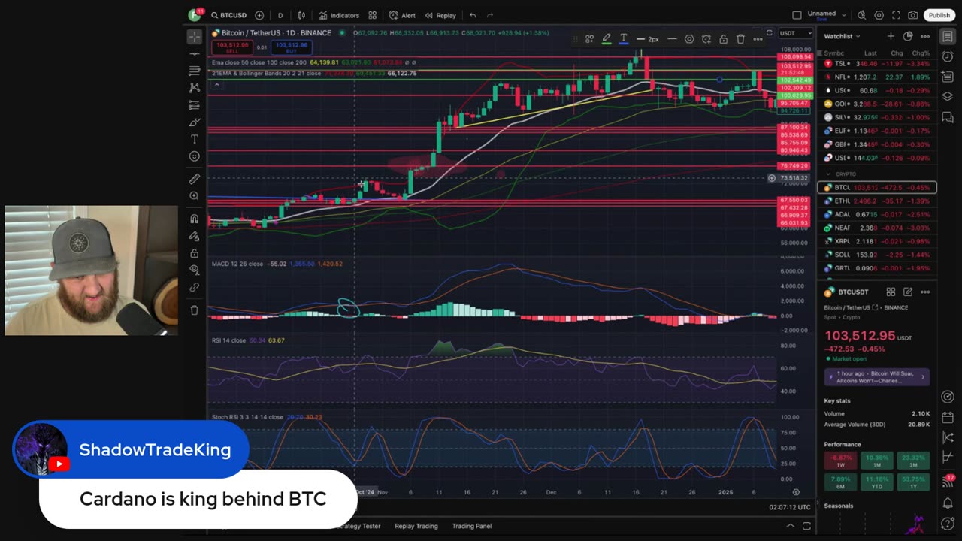Open the D timeframe interval selector
The image size is (962, 541).
coord(280,15)
